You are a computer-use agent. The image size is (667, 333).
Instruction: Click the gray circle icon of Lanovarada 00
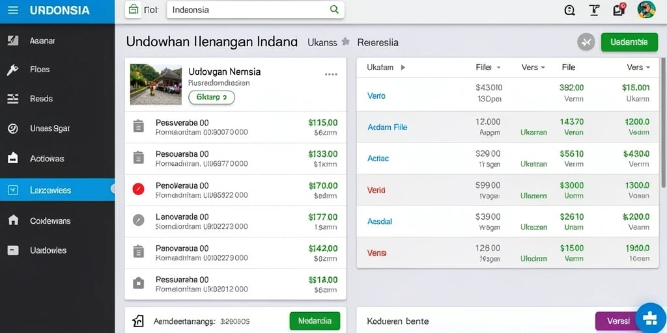pyautogui.click(x=138, y=220)
